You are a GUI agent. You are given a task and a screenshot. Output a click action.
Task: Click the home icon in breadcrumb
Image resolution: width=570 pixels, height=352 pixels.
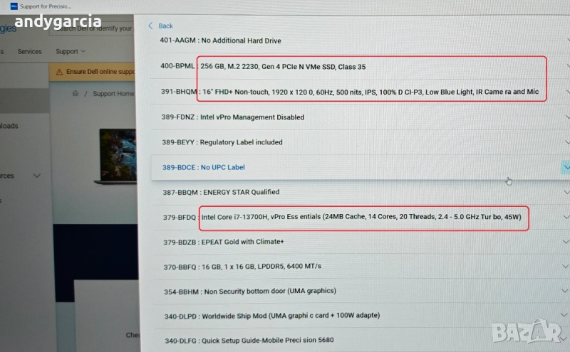pyautogui.click(x=76, y=94)
